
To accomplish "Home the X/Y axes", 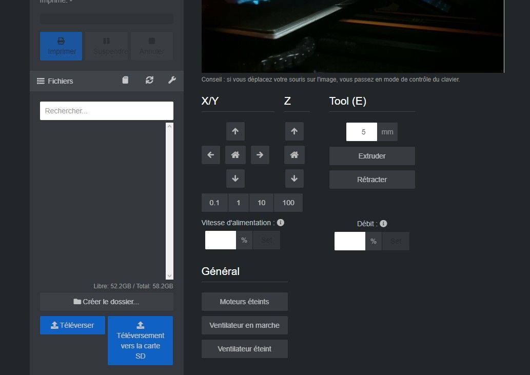I will (x=235, y=155).
